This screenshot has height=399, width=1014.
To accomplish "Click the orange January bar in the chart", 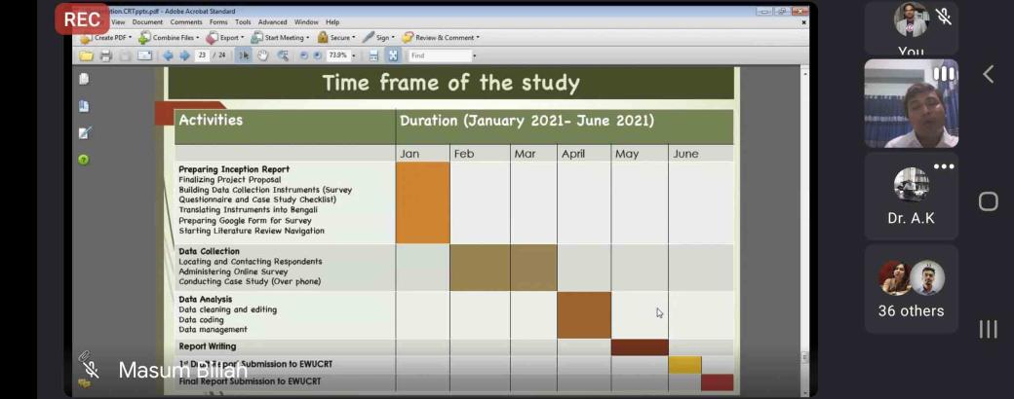I will (x=422, y=202).
